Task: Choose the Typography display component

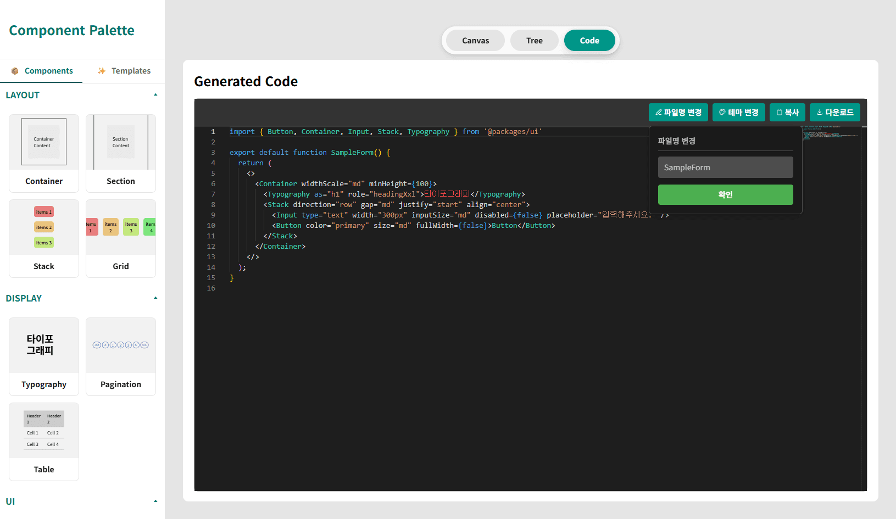Action: pos(43,356)
